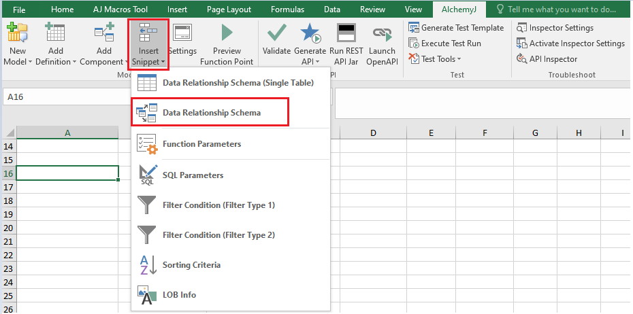This screenshot has height=314, width=633.
Task: Select Filter Condition (Filter Type 1)
Action: coord(209,205)
